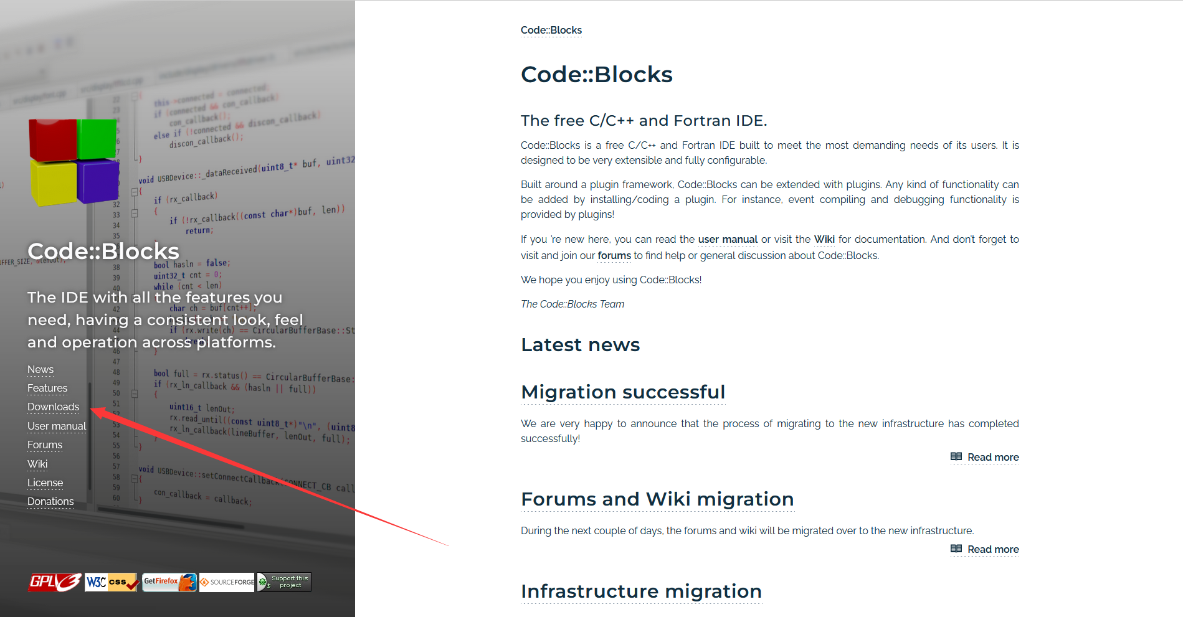The width and height of the screenshot is (1183, 617).
Task: Click the Latest news heading
Action: tap(581, 345)
